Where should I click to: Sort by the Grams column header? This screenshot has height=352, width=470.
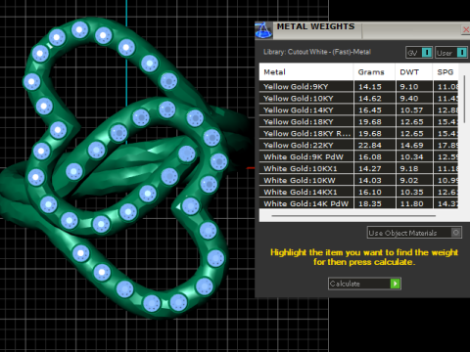click(x=374, y=72)
